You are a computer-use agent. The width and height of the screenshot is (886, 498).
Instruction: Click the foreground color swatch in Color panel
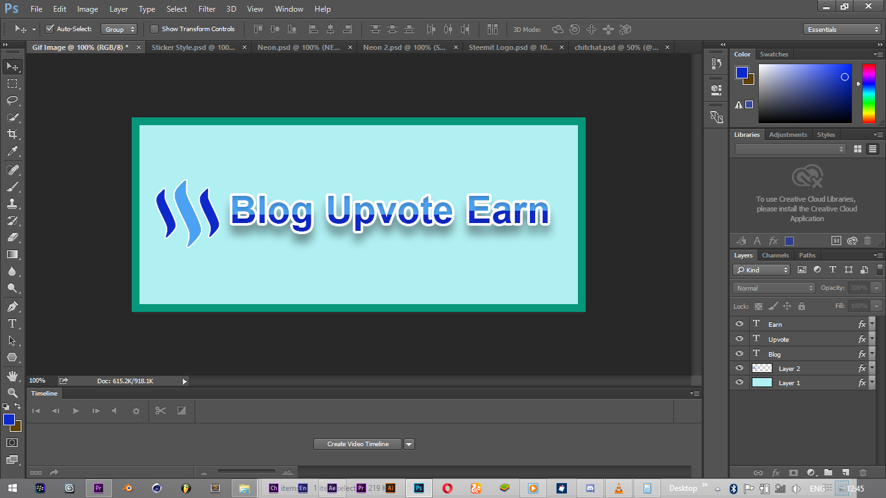(741, 73)
